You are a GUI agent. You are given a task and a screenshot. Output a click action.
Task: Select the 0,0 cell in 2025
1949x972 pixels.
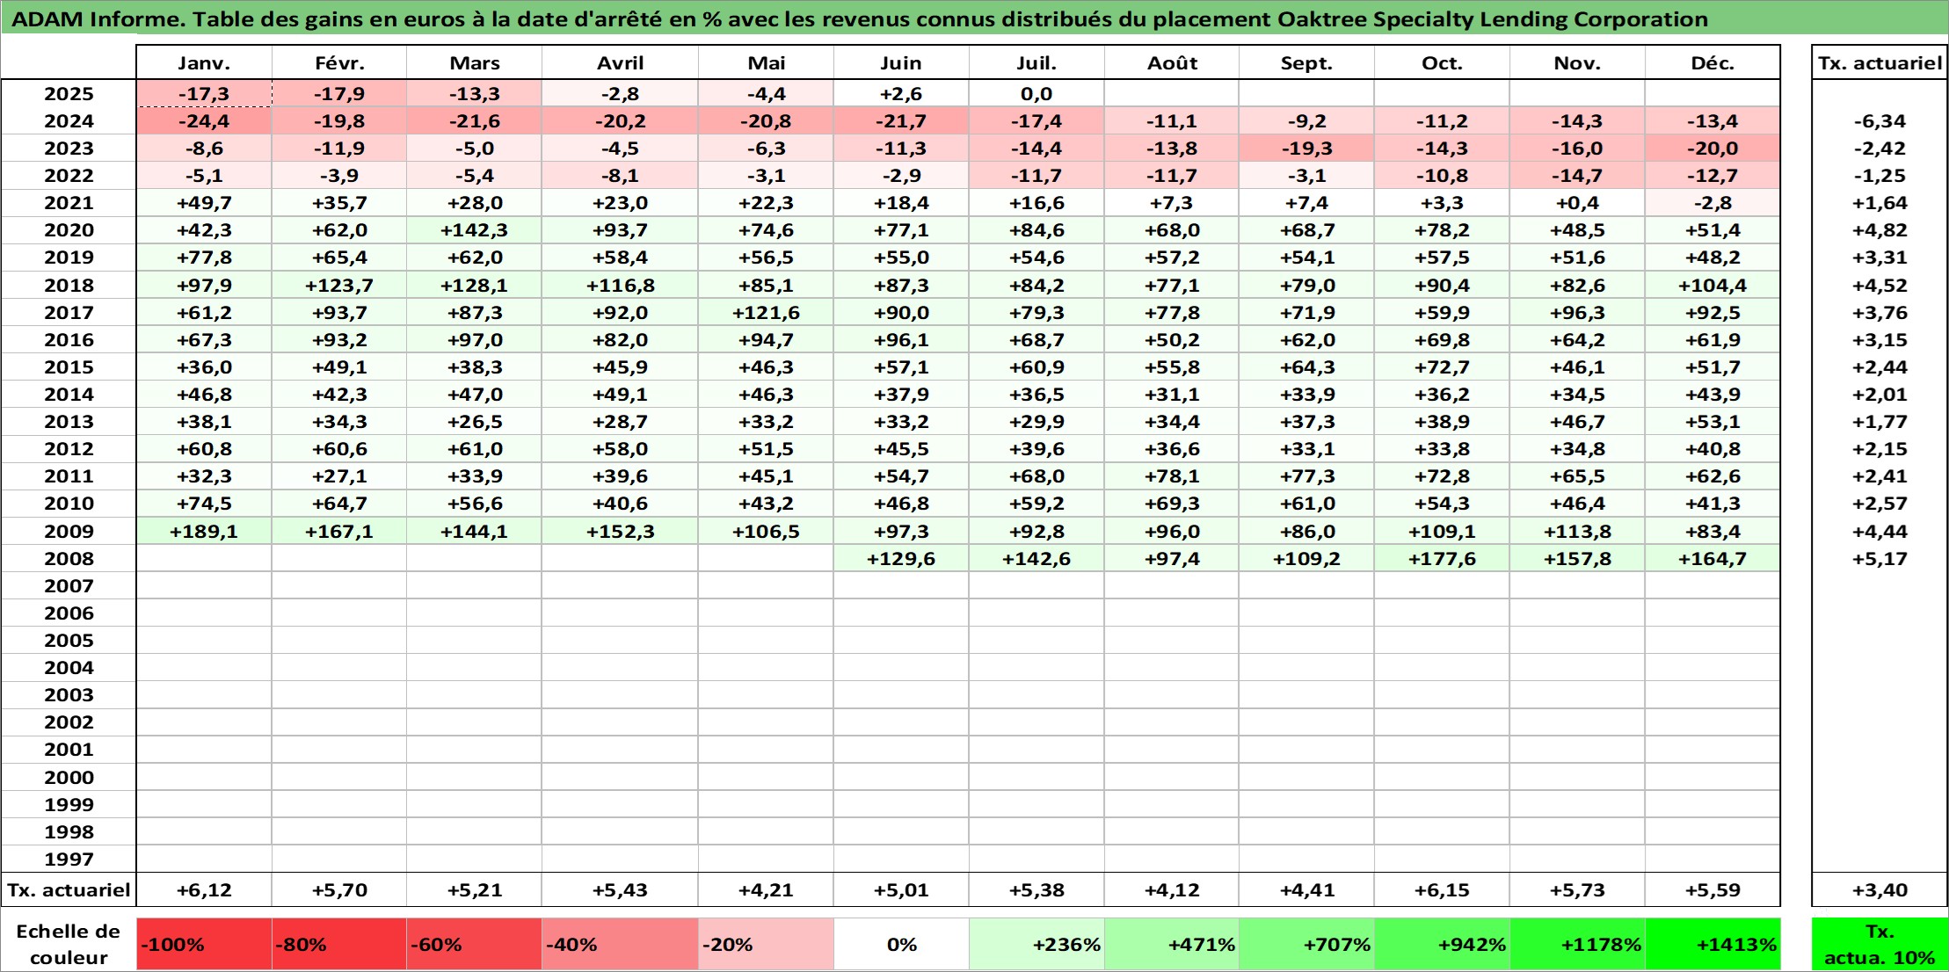[1036, 93]
